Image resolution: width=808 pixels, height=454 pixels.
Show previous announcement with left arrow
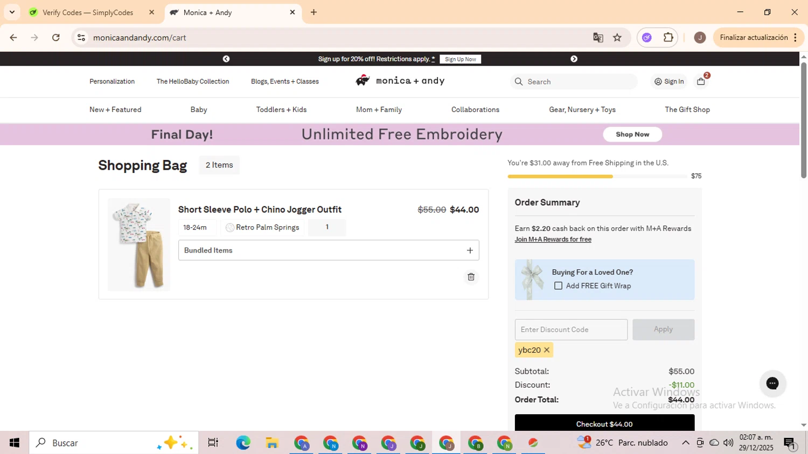(x=226, y=59)
